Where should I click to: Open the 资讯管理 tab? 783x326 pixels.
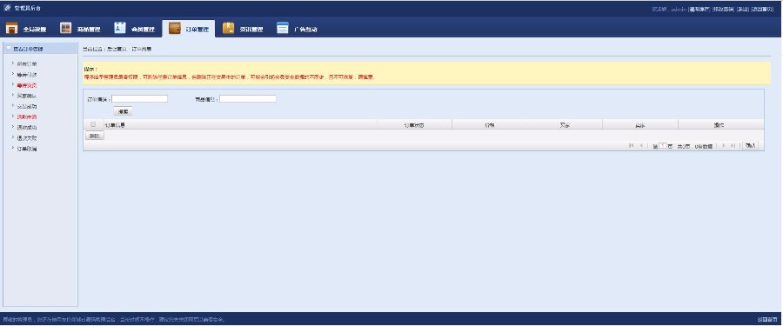point(243,29)
